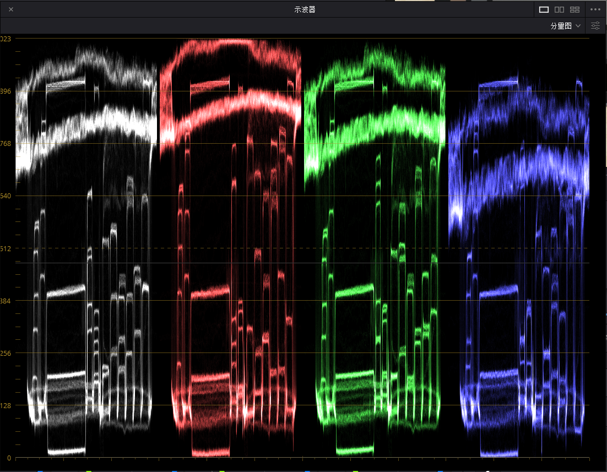Viewport: 607px width, 472px height.
Task: Click the 128 scale label
Action: (x=6, y=405)
